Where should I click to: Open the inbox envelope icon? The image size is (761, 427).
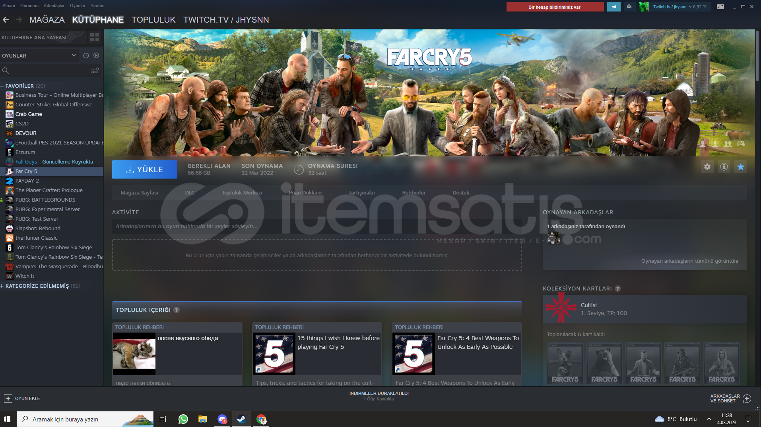[629, 7]
